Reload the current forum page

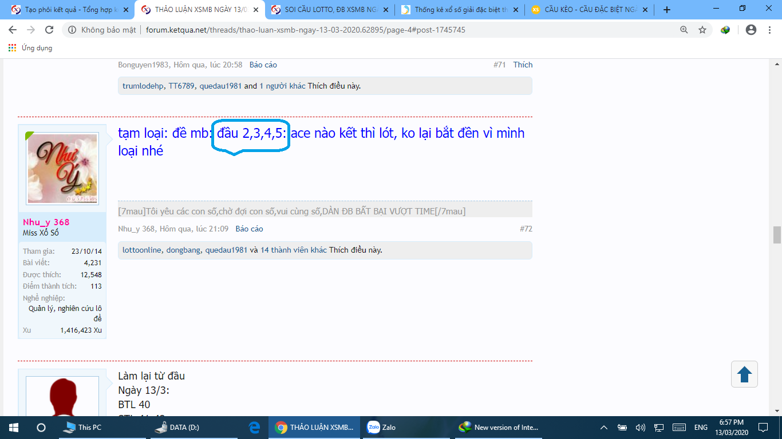49,30
